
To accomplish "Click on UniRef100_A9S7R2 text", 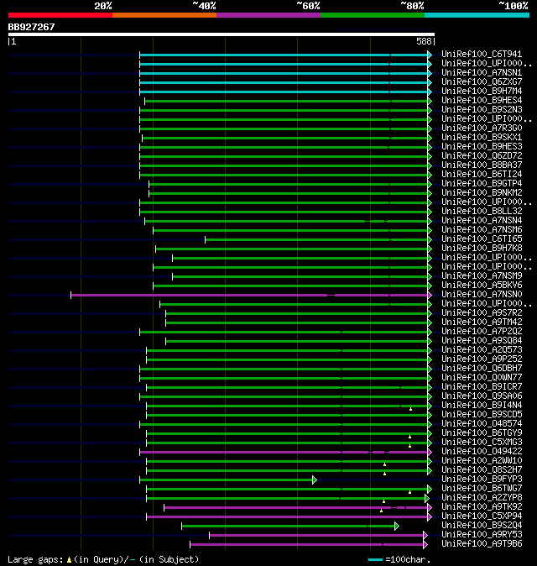I will 482,313.
